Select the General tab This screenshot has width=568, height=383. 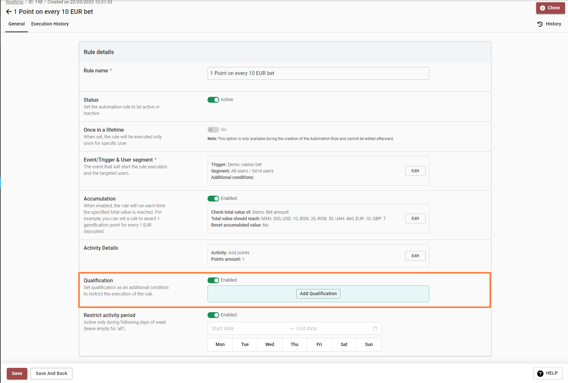[16, 24]
